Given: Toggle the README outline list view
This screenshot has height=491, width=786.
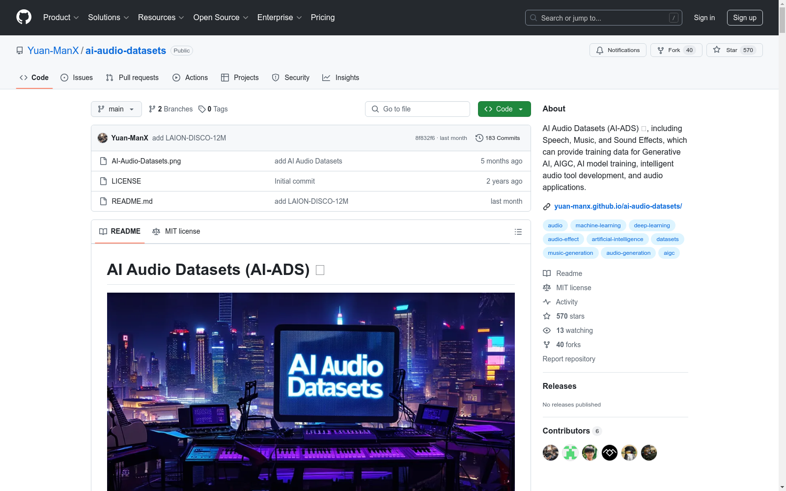Looking at the screenshot, I should coord(518,231).
